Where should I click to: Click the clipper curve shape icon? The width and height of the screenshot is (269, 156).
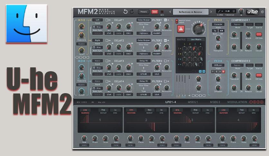[x=219, y=11]
